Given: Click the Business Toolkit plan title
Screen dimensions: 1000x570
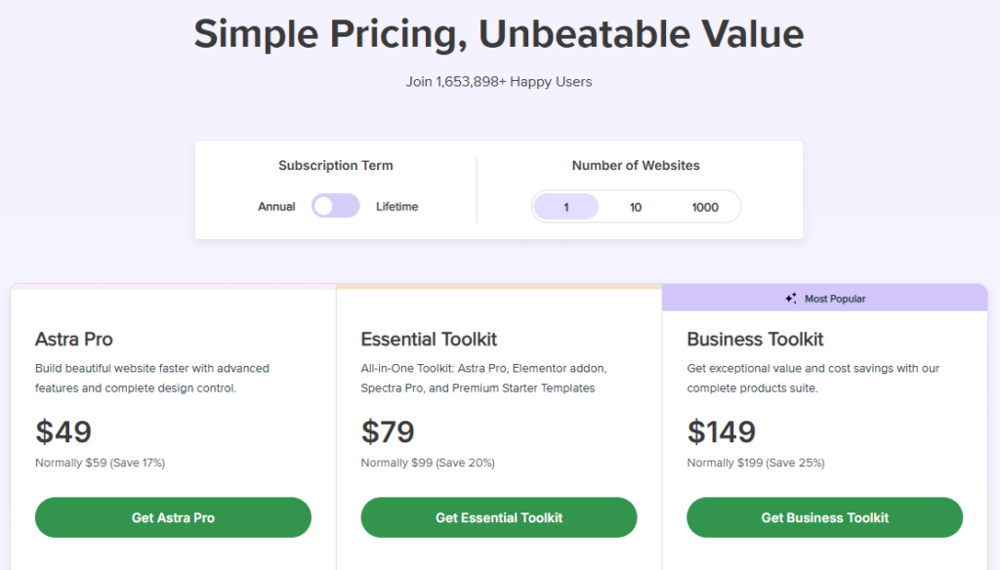Looking at the screenshot, I should coord(755,340).
